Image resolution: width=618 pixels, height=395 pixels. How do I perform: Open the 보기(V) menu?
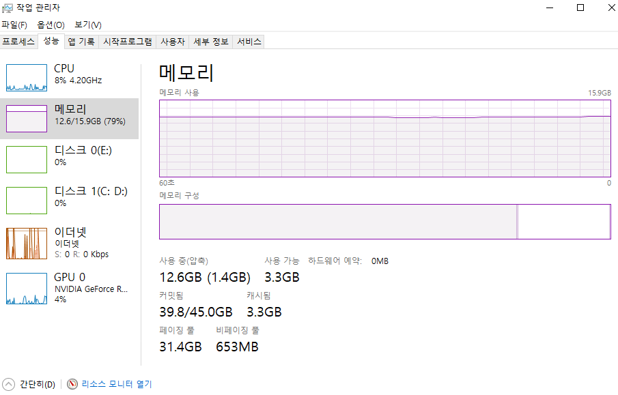pyautogui.click(x=87, y=25)
